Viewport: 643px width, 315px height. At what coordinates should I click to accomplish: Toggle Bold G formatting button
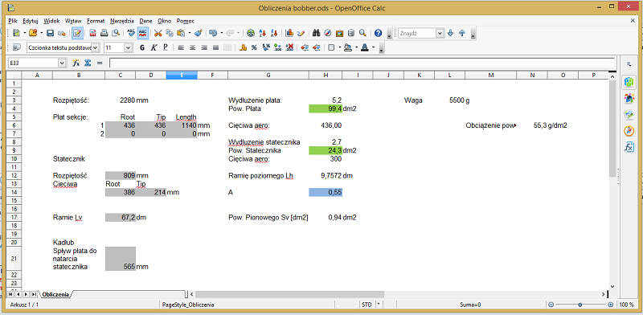click(142, 47)
